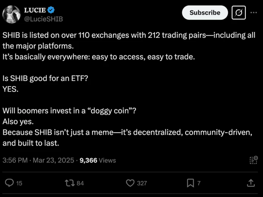Open LUCIE's profile picture

click(x=11, y=14)
